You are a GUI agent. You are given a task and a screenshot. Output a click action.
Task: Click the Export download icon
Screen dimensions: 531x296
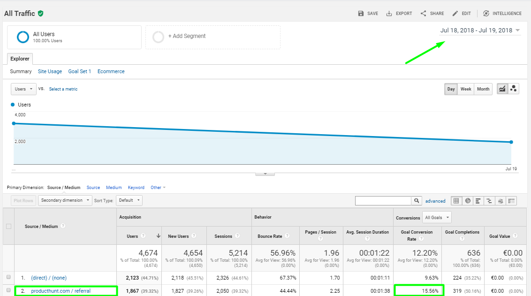point(389,14)
